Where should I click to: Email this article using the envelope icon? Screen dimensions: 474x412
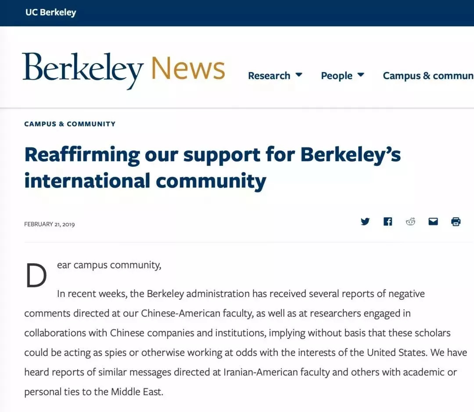pos(433,222)
